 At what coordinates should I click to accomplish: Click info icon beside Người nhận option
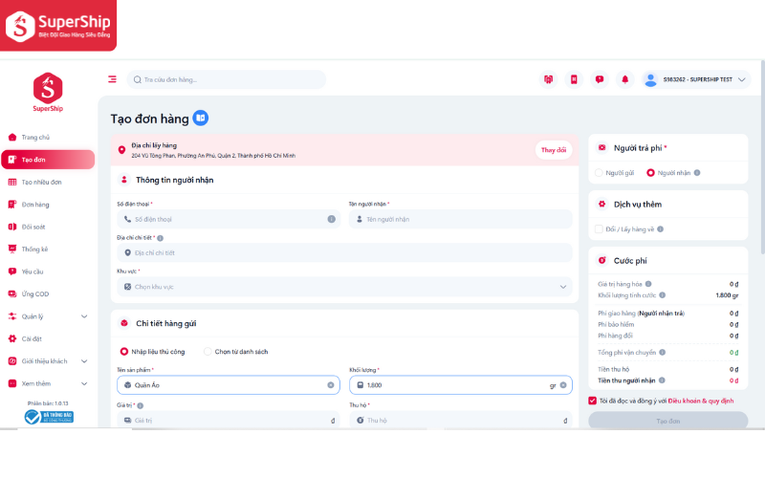(x=697, y=173)
